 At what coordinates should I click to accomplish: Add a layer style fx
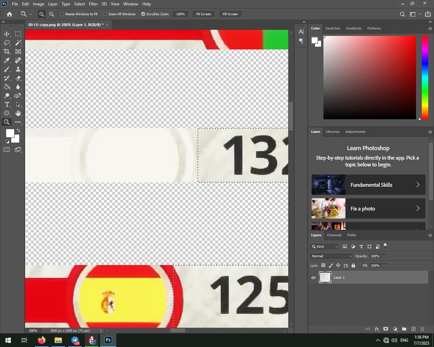[377, 329]
